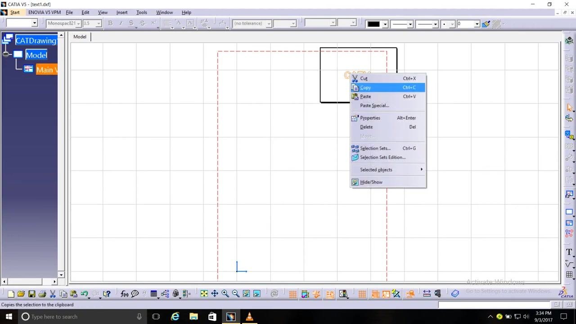Click the black color swatch
576x324 pixels.
(373, 24)
